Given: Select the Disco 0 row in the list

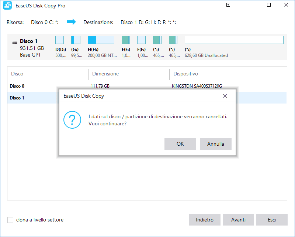Looking at the screenshot, I should (x=147, y=86).
